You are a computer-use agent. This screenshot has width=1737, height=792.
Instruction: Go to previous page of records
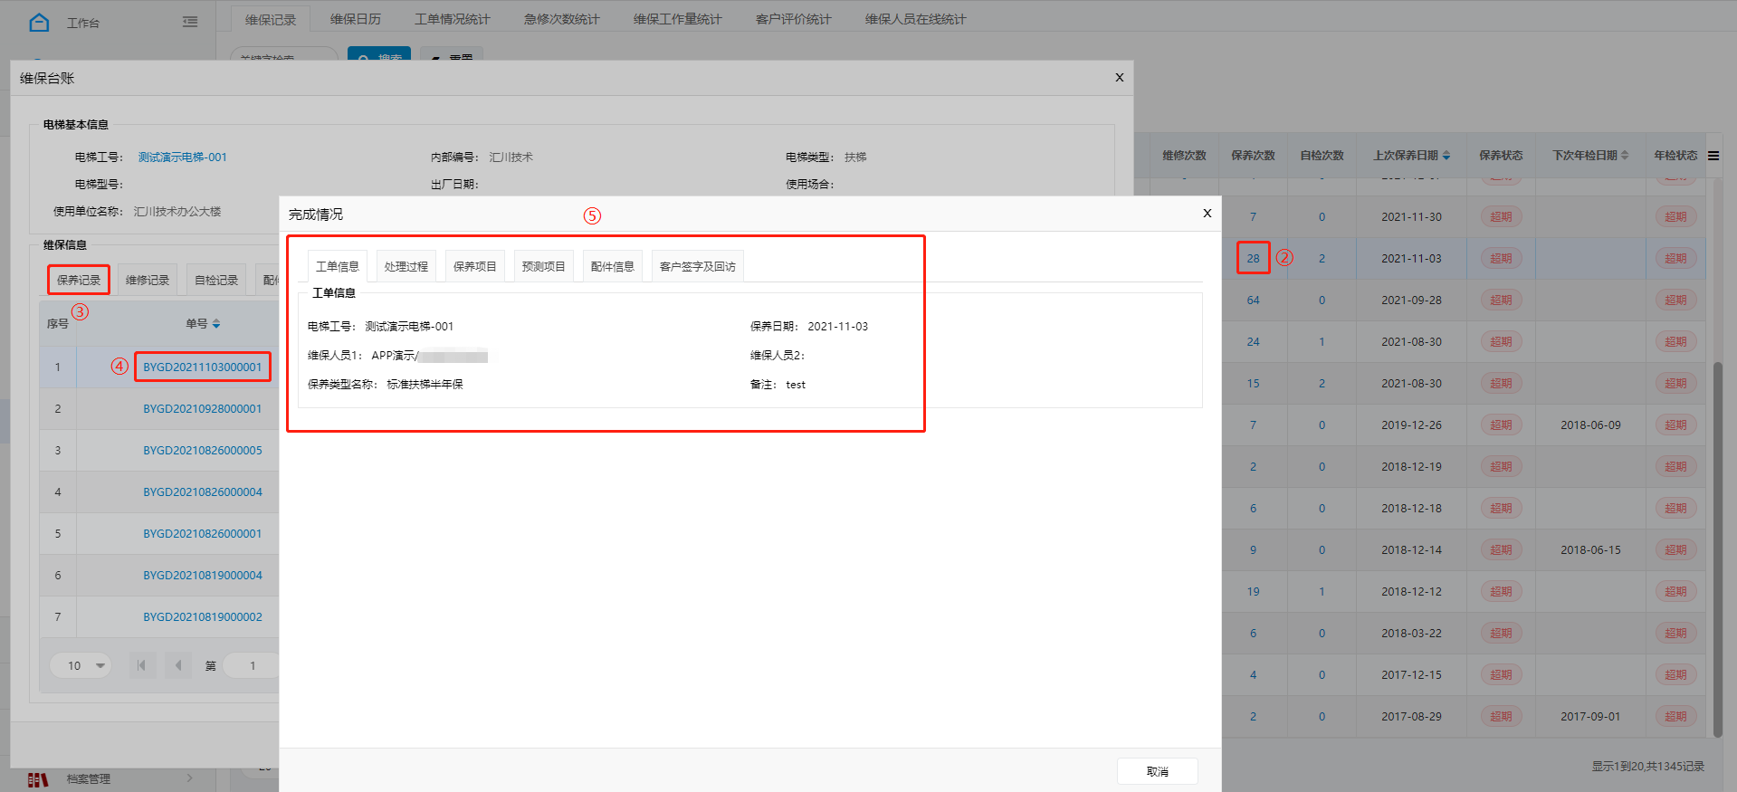(x=178, y=665)
